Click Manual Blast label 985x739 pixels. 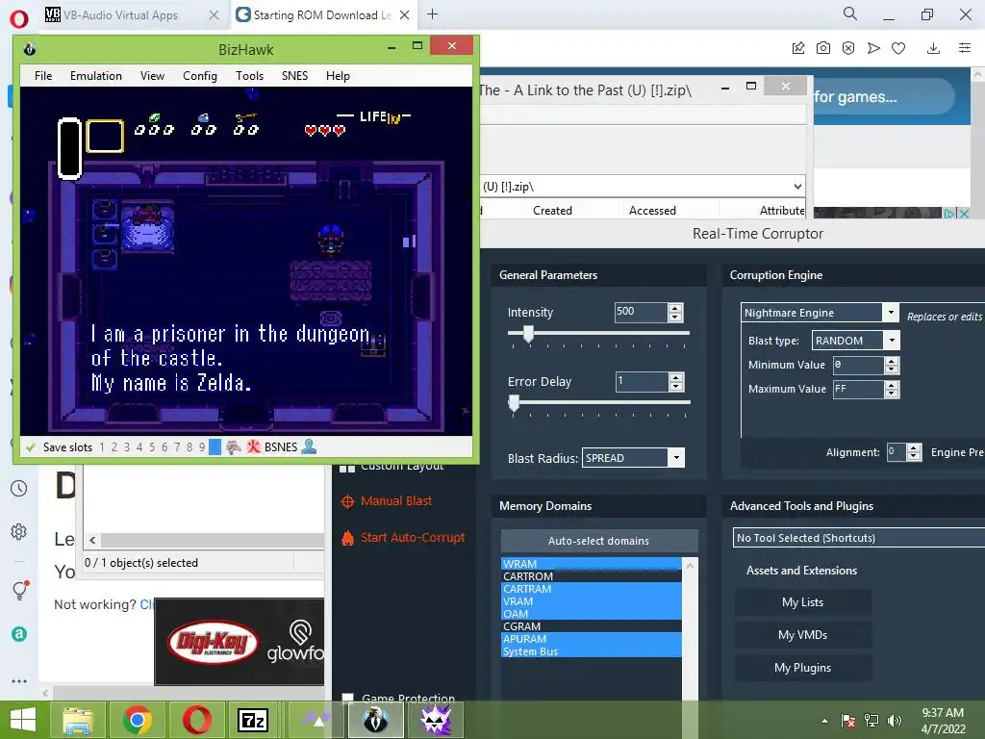click(396, 501)
